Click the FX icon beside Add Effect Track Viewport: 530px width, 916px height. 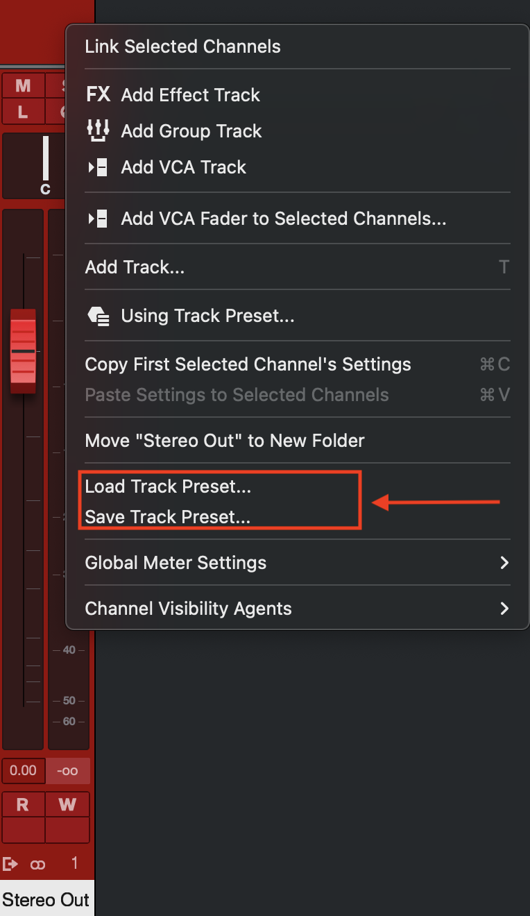(98, 94)
